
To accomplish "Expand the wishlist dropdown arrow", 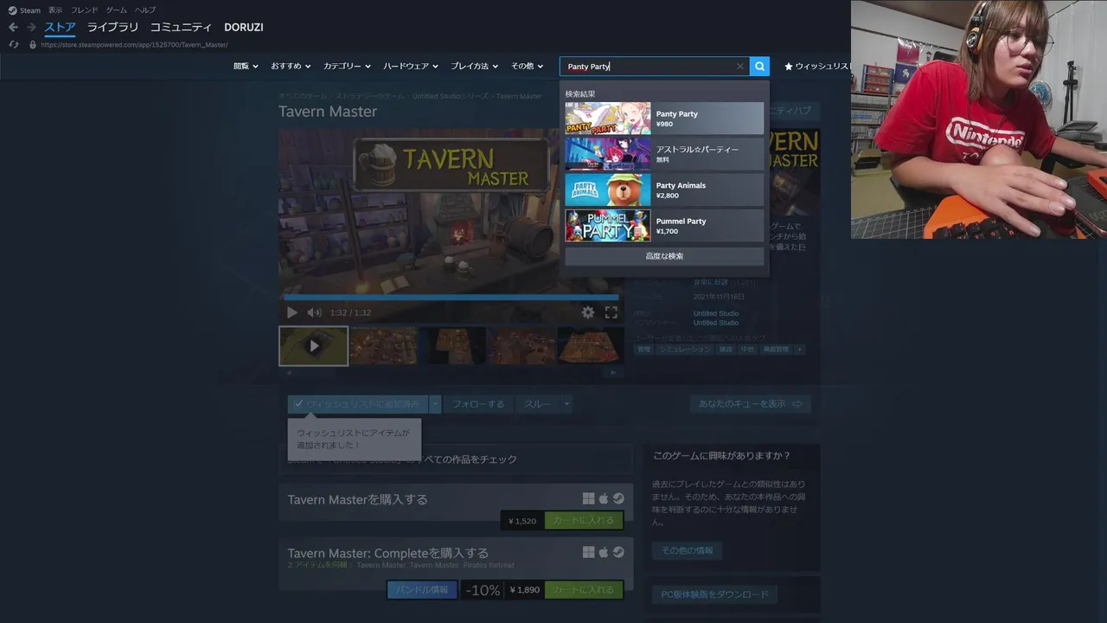I will (436, 404).
